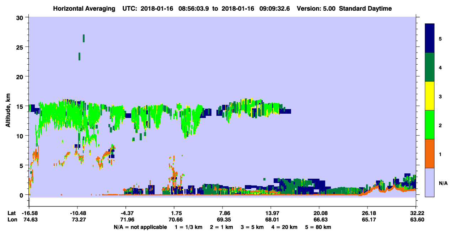Click latitude value -4.37

[127, 213]
